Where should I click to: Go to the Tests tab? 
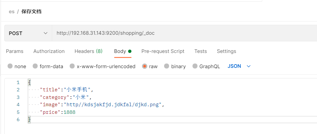pos(200,51)
